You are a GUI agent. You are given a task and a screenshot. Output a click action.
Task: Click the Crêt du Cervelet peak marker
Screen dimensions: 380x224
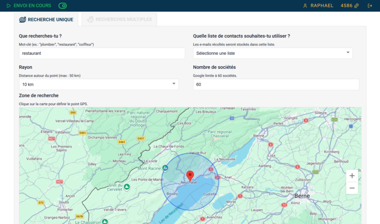click(127, 187)
